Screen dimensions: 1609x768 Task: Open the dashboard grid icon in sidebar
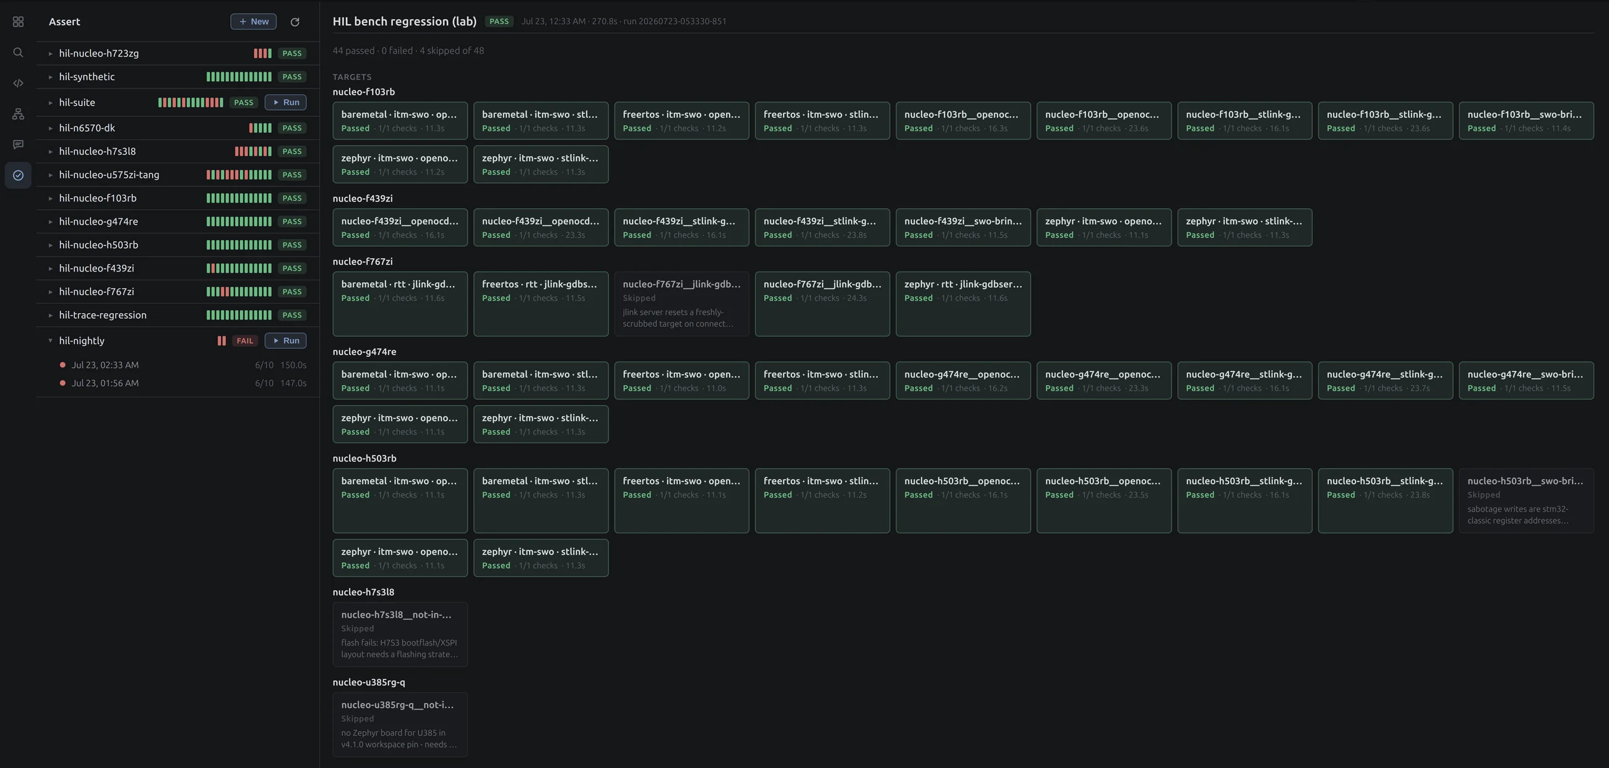(18, 22)
